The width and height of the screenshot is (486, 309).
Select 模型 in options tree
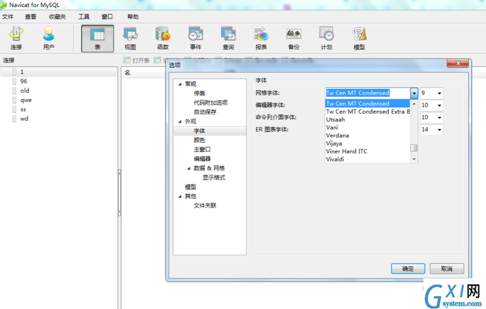190,187
